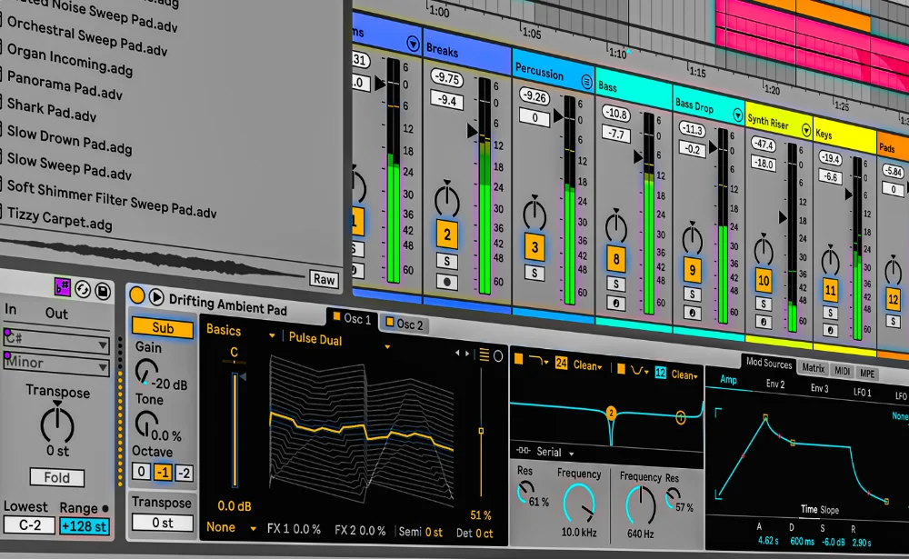The image size is (909, 559).
Task: Click the Raw button under the waveform
Action: pos(324,280)
